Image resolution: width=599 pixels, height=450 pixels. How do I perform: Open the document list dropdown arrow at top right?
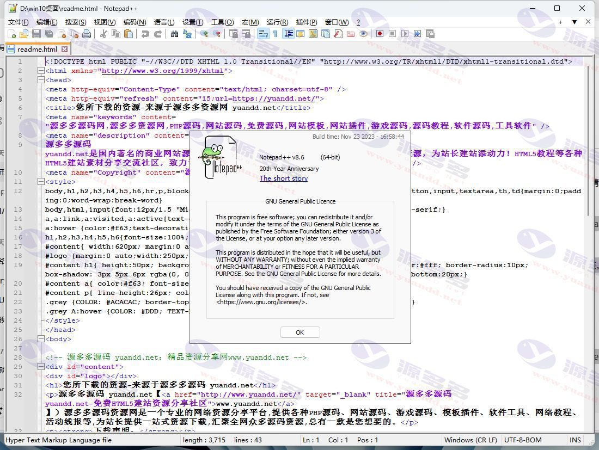tap(574, 22)
